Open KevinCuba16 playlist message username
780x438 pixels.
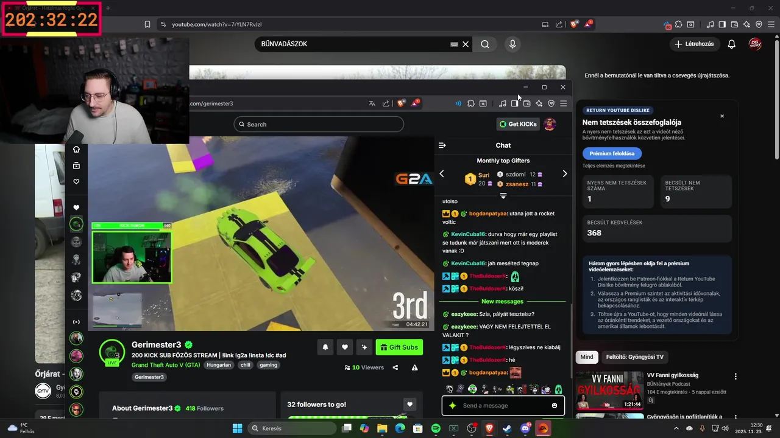click(468, 234)
